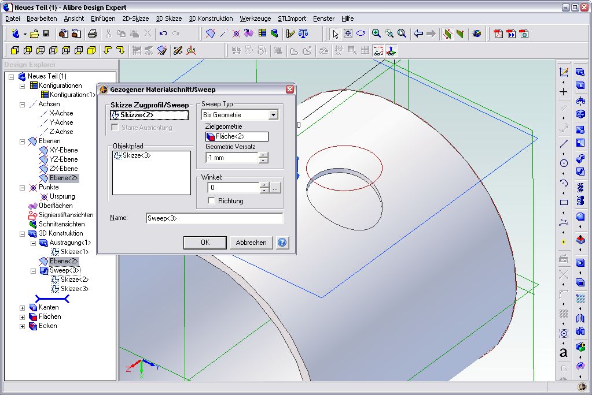
Task: Click the plus crosshair point tool
Action: (x=564, y=92)
